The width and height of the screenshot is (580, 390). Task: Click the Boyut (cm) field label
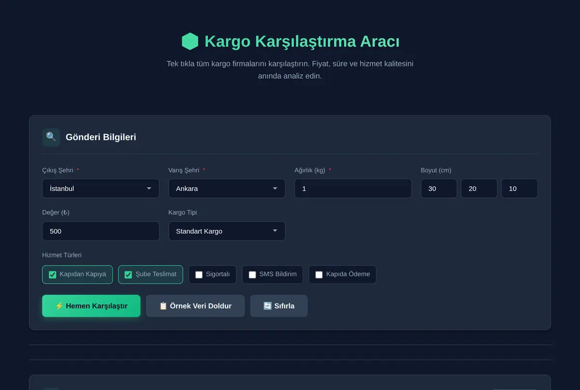coord(436,170)
